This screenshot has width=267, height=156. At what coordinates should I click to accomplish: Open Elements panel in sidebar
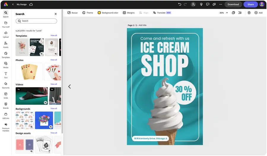6,85
